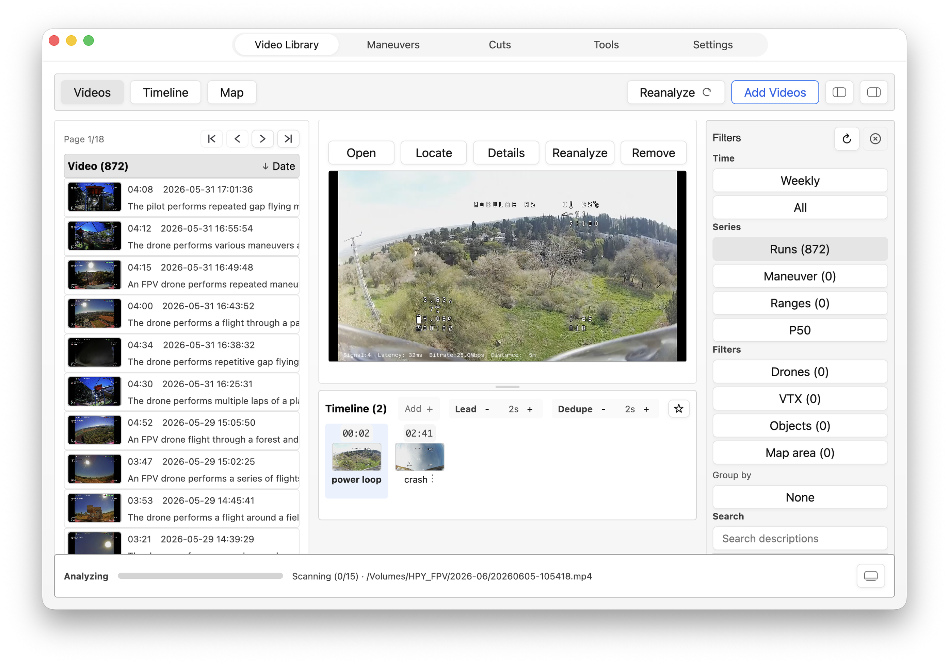Select video dated 2026-05-29 15:02:25
The width and height of the screenshot is (949, 665).
pyautogui.click(x=181, y=469)
